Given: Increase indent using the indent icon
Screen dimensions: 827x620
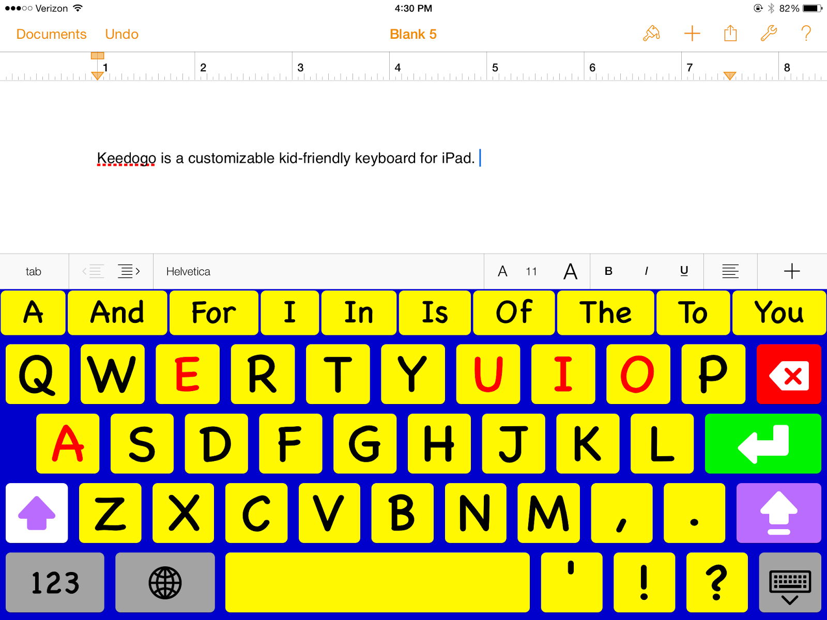Looking at the screenshot, I should (130, 271).
